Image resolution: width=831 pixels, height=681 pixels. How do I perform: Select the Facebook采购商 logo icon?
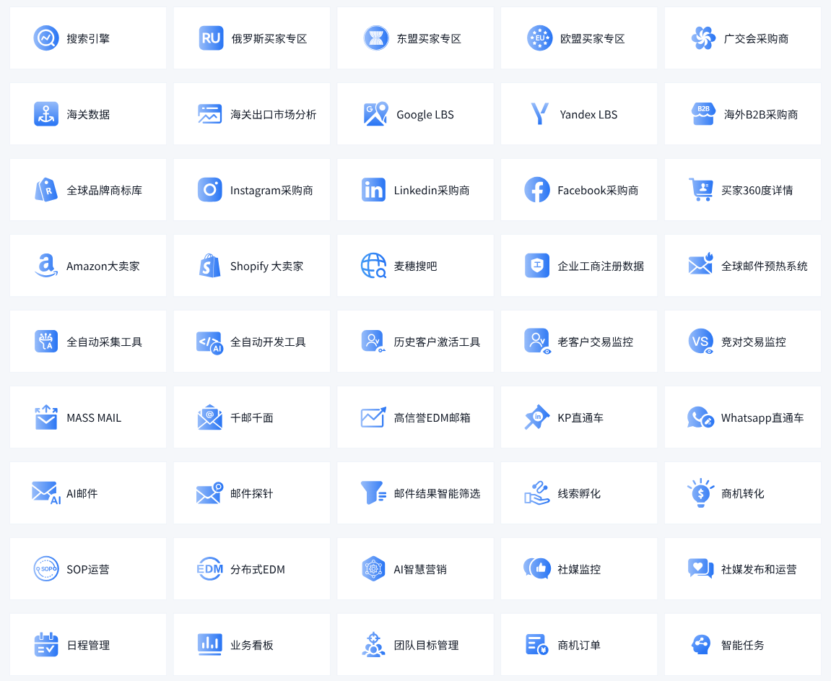(x=537, y=190)
